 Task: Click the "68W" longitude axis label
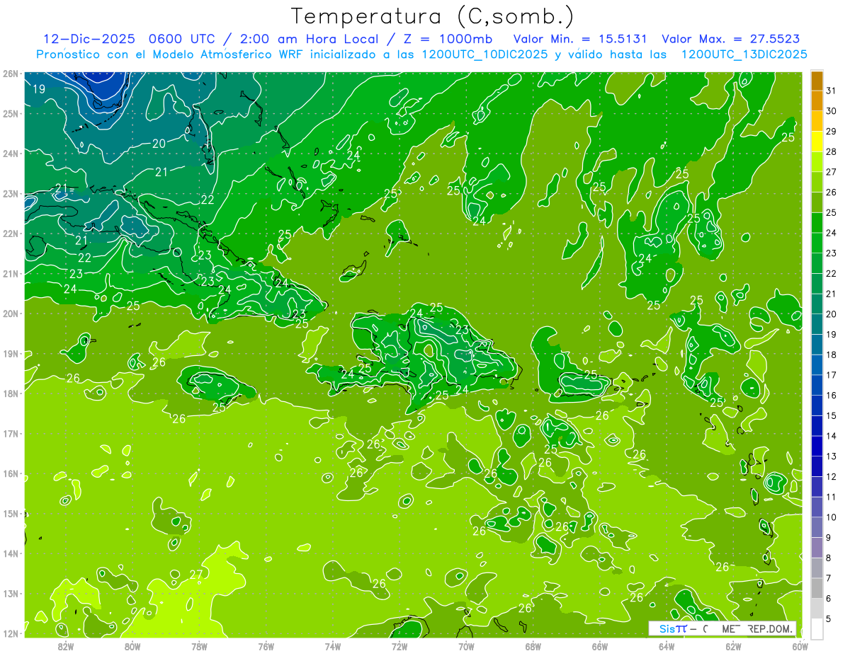point(533,646)
